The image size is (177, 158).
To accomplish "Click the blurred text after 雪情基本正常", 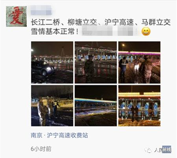I will pos(110,31).
